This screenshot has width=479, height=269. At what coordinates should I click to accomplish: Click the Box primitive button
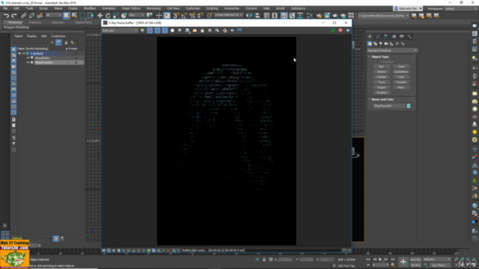pyautogui.click(x=382, y=67)
